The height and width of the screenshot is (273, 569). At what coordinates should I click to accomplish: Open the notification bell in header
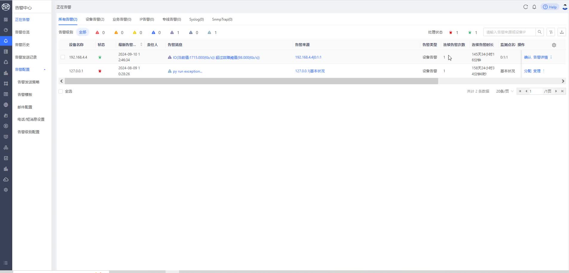[x=534, y=7]
